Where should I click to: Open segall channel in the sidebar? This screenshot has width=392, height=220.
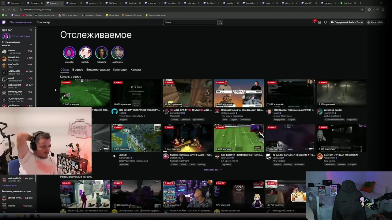point(17,79)
